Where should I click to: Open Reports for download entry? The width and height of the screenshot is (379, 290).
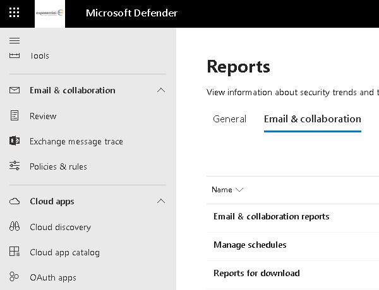point(256,274)
